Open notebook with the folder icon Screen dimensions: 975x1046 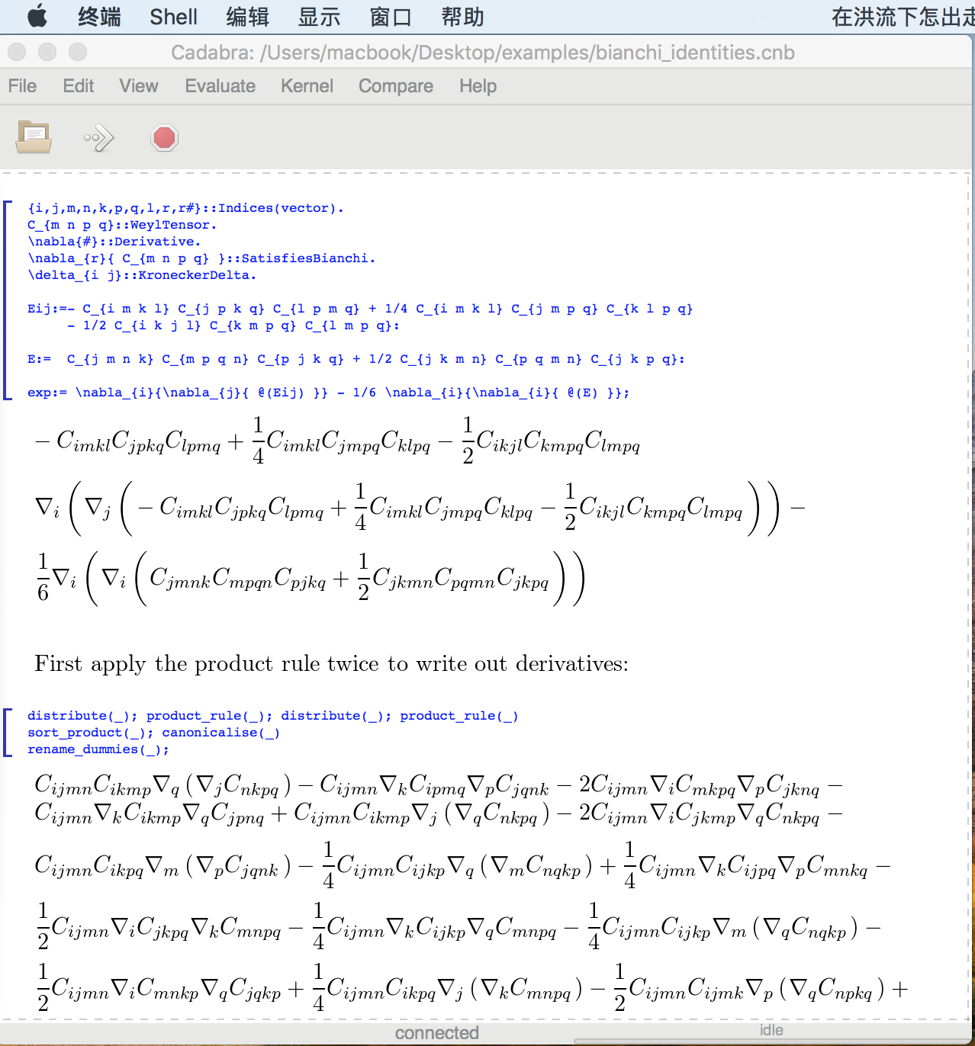[x=34, y=137]
